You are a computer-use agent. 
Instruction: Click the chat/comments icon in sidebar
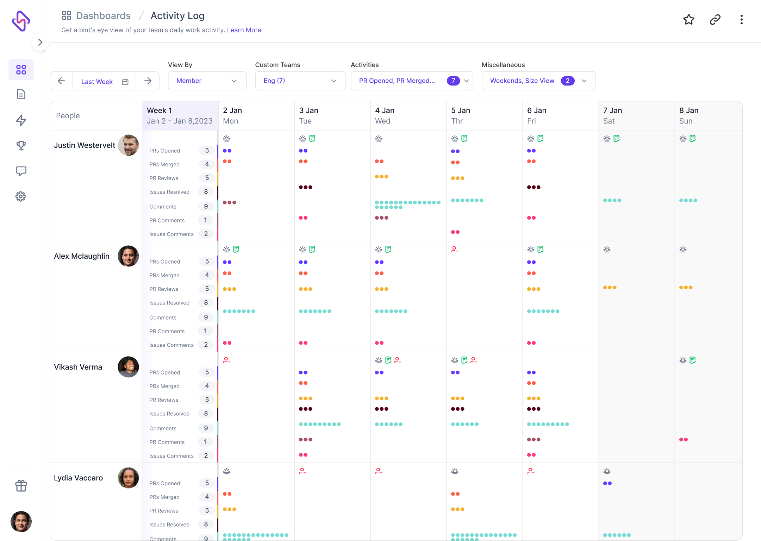click(22, 171)
